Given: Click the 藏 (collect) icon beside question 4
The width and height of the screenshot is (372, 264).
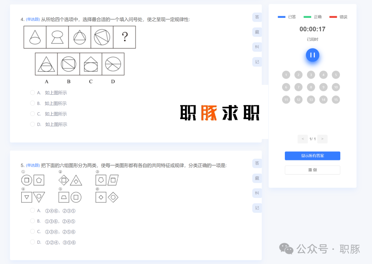Looking at the screenshot, I should point(257,32).
